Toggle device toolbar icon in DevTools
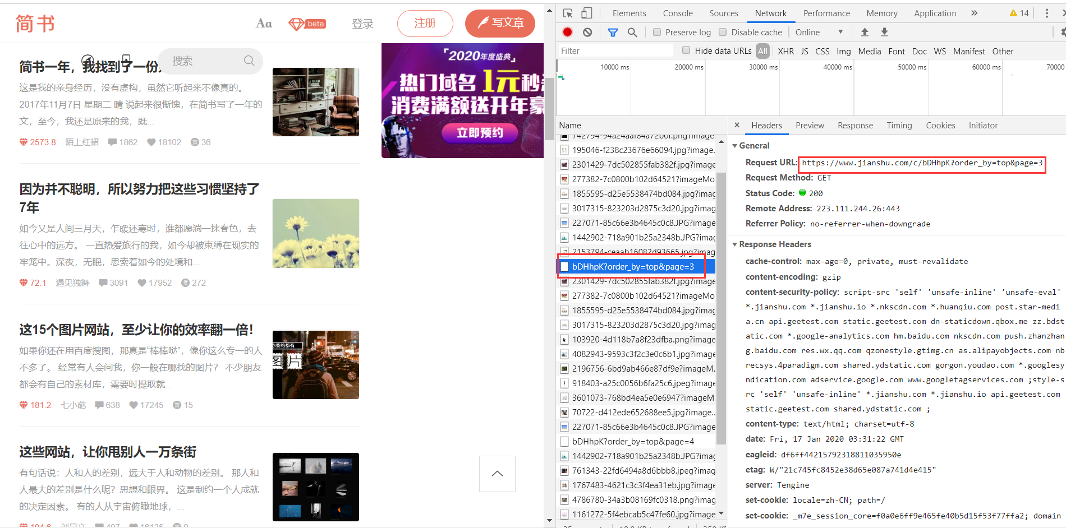The height and width of the screenshot is (528, 1066). 586,13
